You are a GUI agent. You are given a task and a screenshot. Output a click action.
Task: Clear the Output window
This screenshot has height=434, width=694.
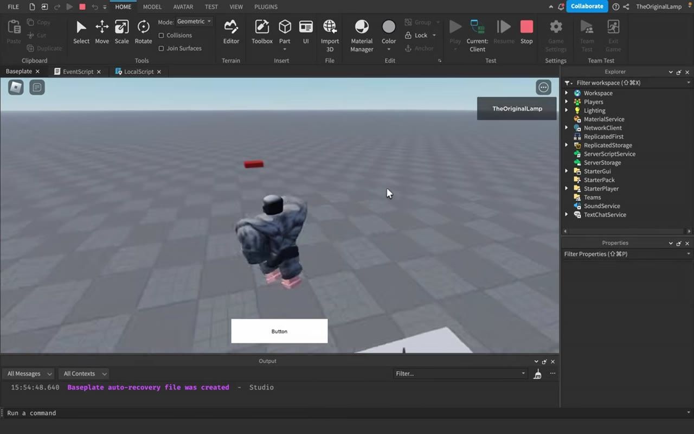[x=537, y=374]
